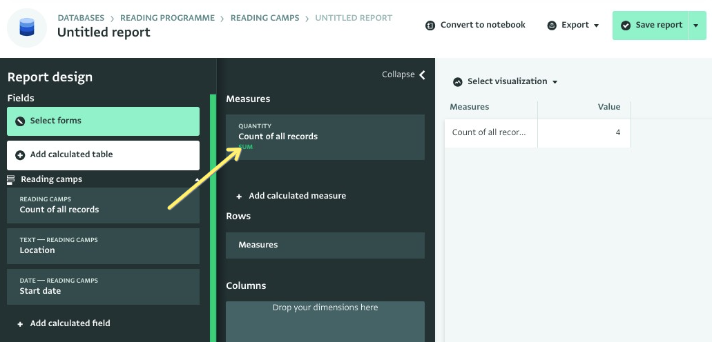Collapse the Reading camps fields section
The image size is (712, 342).
[197, 180]
